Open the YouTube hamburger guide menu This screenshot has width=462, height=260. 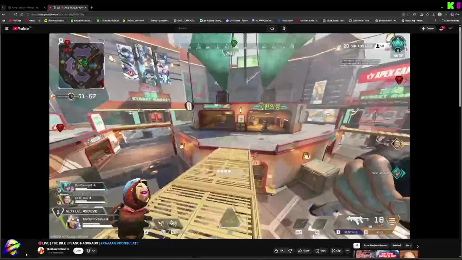pyautogui.click(x=6, y=29)
